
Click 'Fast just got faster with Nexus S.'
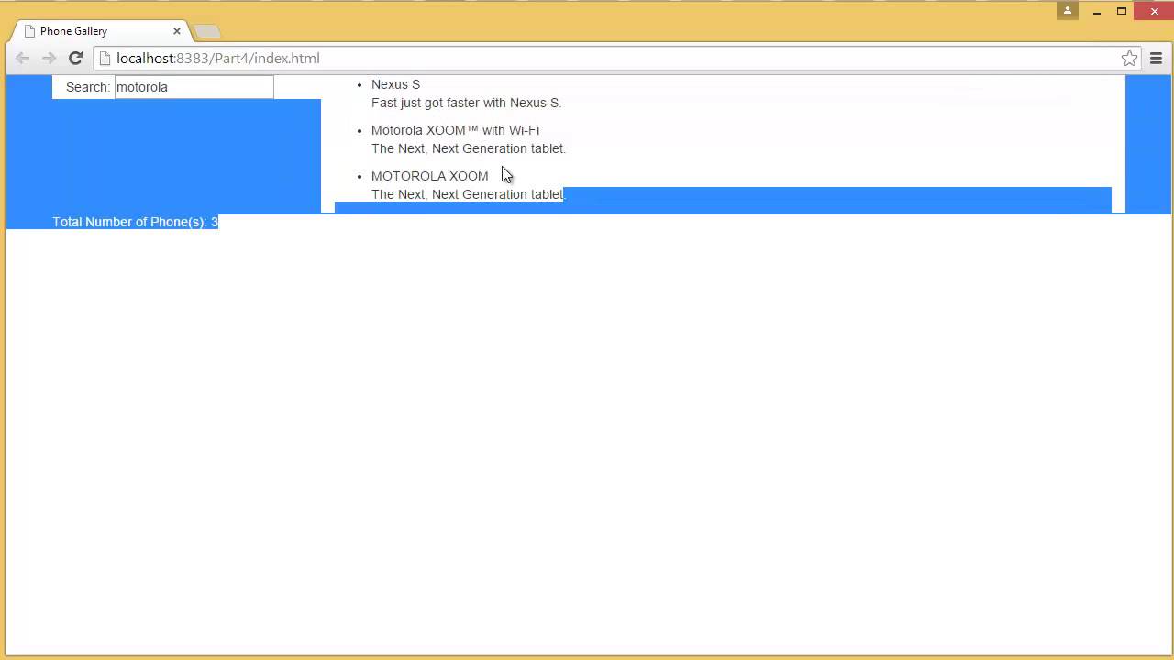pyautogui.click(x=466, y=103)
